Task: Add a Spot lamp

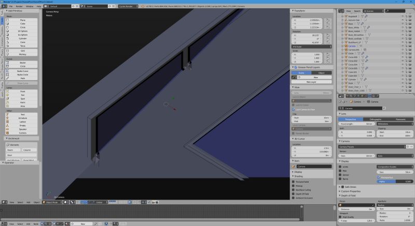Action: click(21, 99)
